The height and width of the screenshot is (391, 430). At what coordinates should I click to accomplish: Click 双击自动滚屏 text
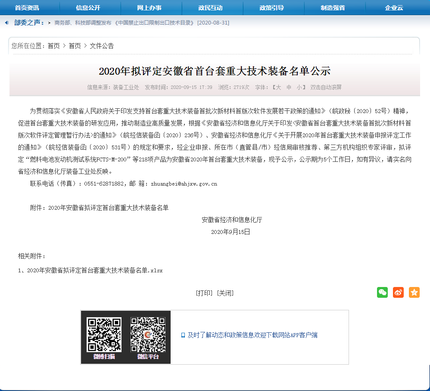coord(326,87)
